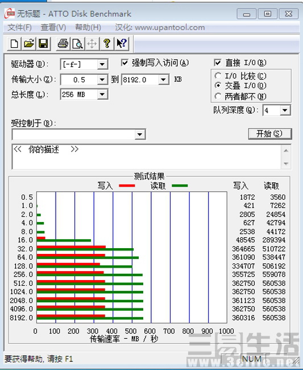303x370 pixels.
Task: Open print preview magnifier icon
Action: click(77, 44)
